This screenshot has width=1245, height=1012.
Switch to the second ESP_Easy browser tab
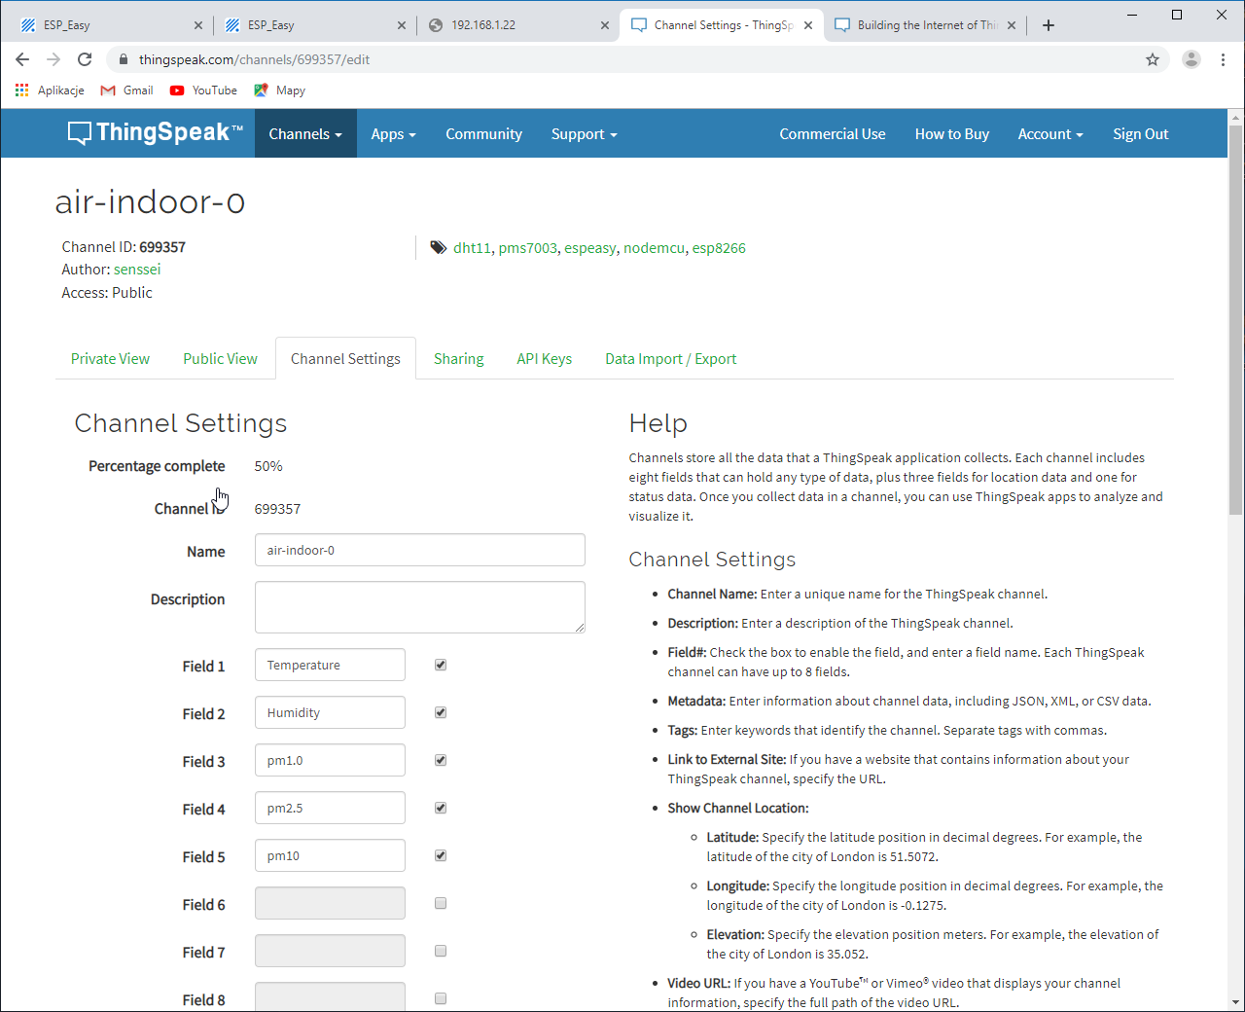click(x=313, y=25)
